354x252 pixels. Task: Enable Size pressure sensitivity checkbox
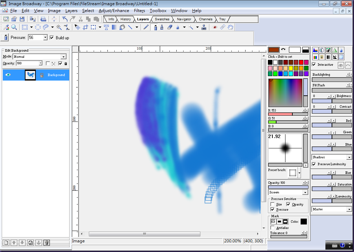click(x=272, y=204)
